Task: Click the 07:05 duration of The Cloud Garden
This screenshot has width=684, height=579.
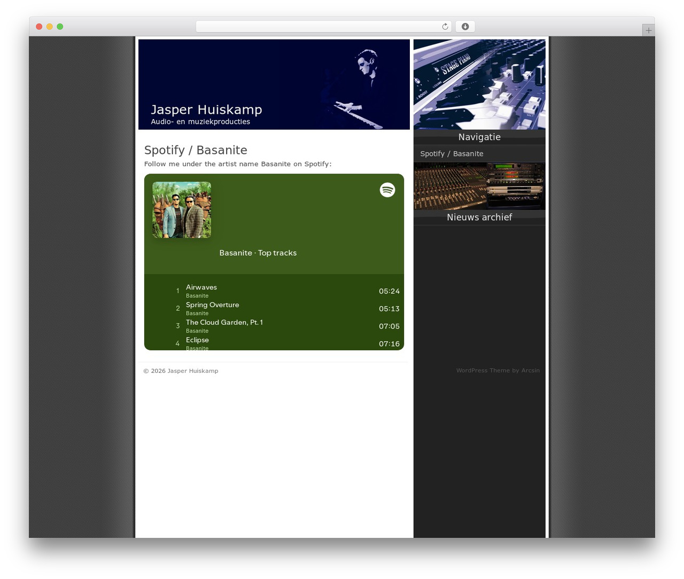Action: click(x=389, y=327)
